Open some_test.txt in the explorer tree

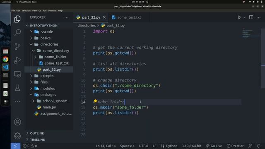pos(49,63)
